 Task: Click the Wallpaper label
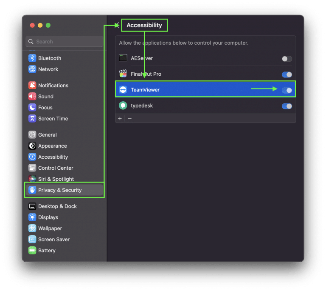tap(50, 228)
